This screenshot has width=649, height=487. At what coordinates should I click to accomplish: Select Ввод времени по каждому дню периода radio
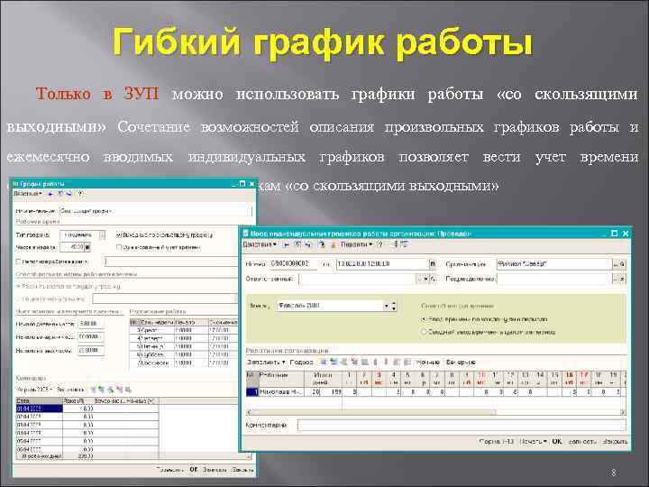click(x=424, y=319)
